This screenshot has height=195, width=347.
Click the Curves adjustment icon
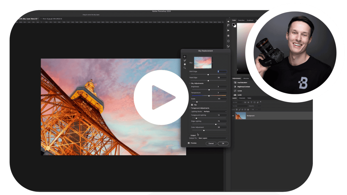235,91
